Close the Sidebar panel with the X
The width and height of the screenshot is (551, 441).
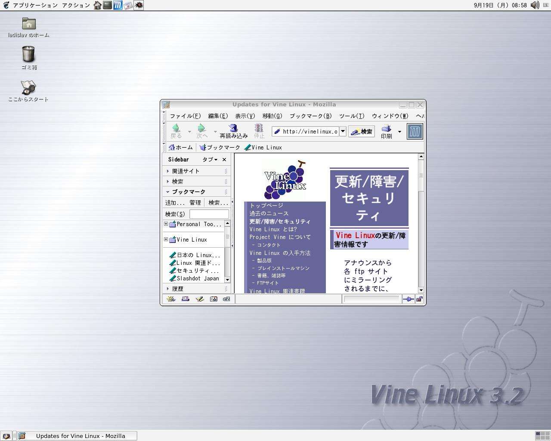click(224, 159)
